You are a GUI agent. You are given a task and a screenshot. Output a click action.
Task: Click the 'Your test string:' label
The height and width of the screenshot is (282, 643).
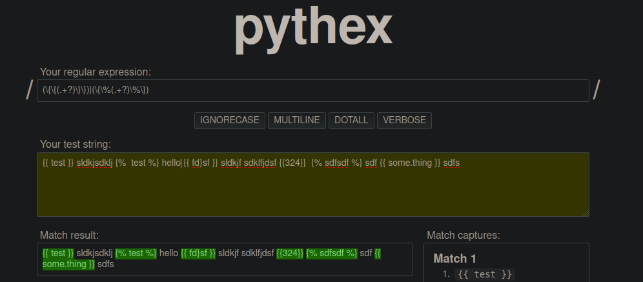(76, 145)
